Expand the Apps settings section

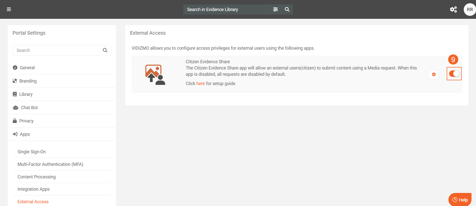25,134
